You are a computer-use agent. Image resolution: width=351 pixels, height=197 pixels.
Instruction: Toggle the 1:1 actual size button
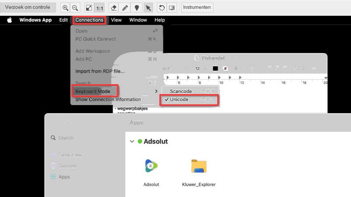coord(100,8)
